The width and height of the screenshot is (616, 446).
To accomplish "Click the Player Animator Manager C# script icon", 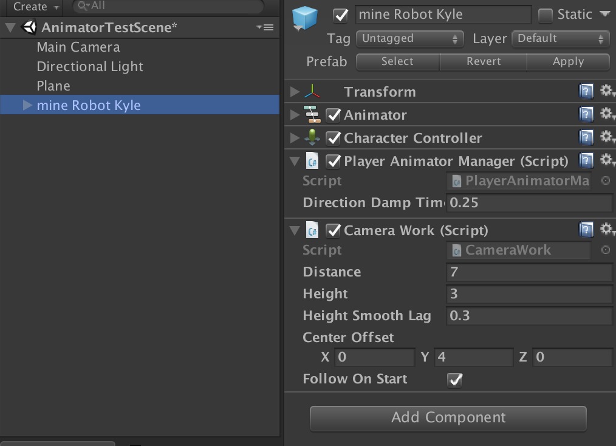I will pos(312,160).
